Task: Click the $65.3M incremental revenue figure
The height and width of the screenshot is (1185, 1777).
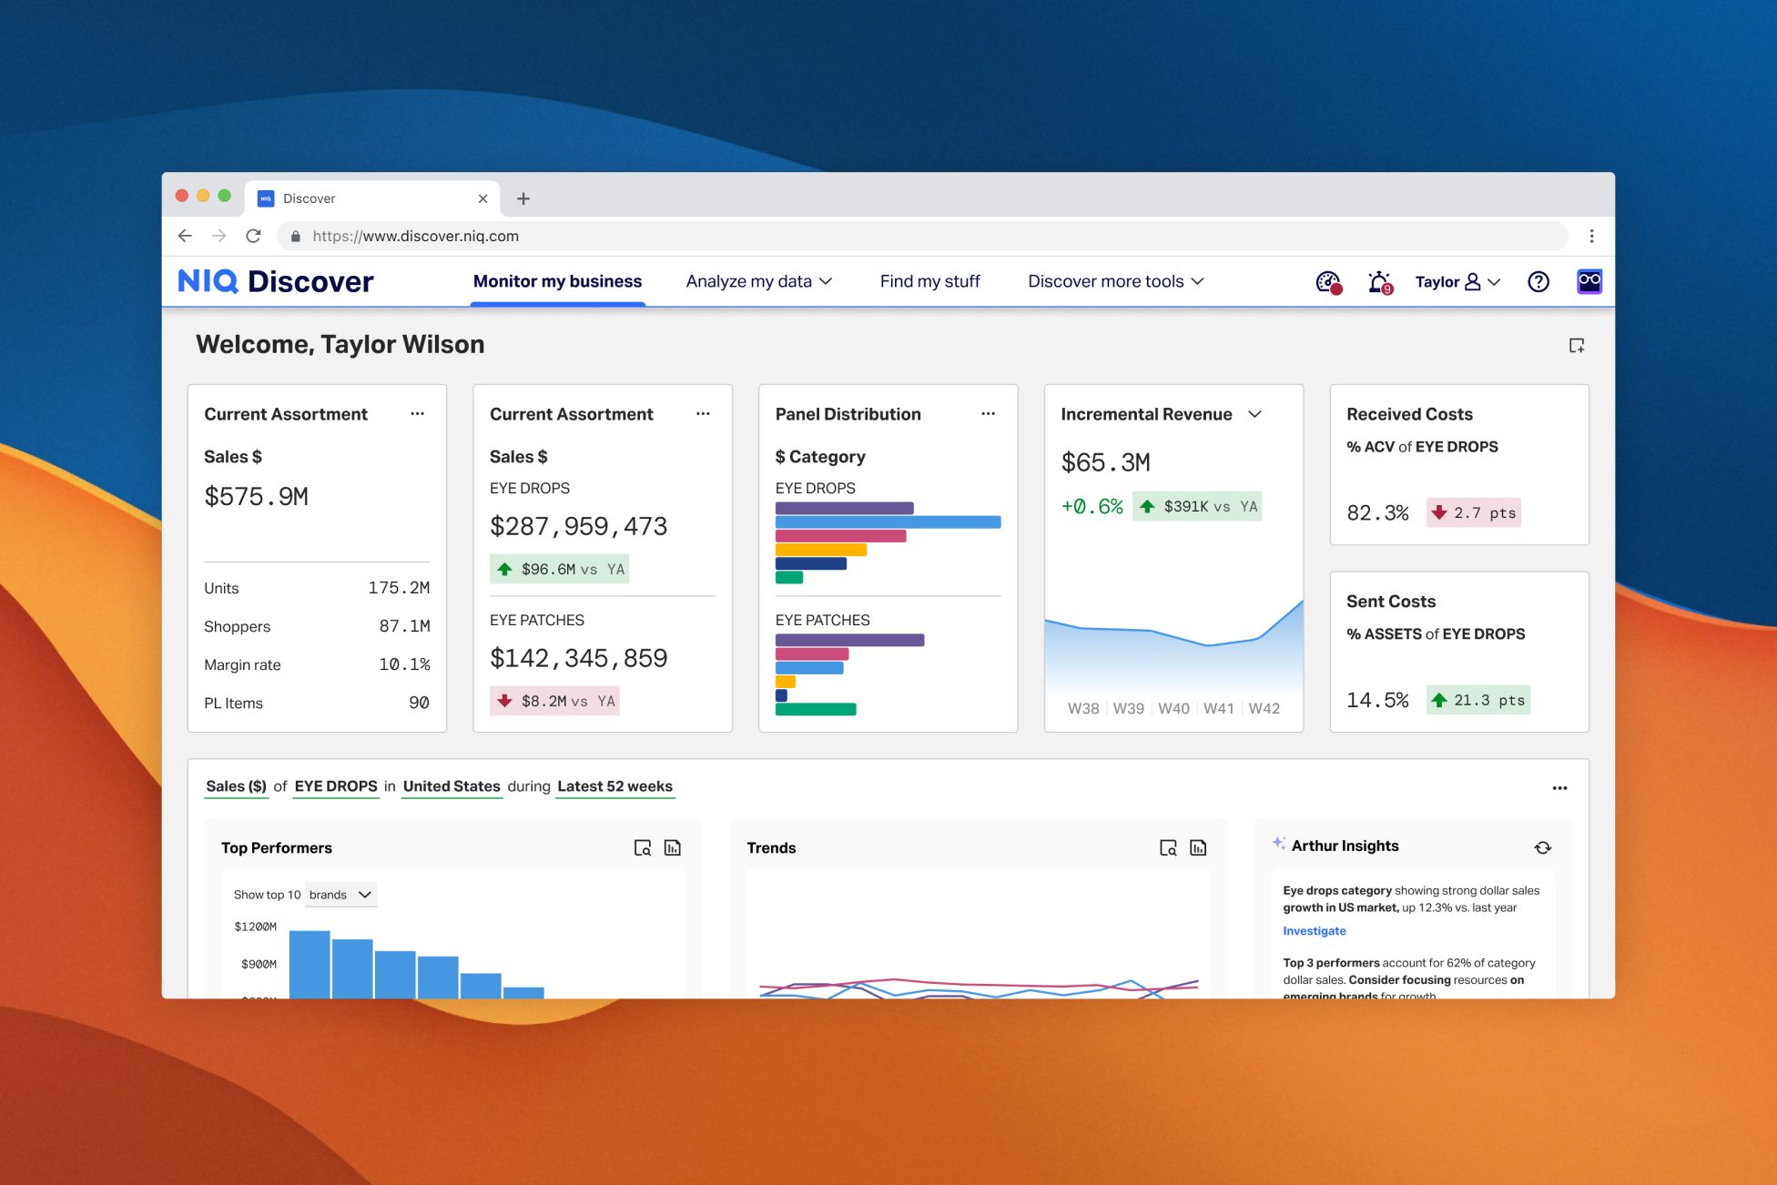Action: coord(1106,463)
